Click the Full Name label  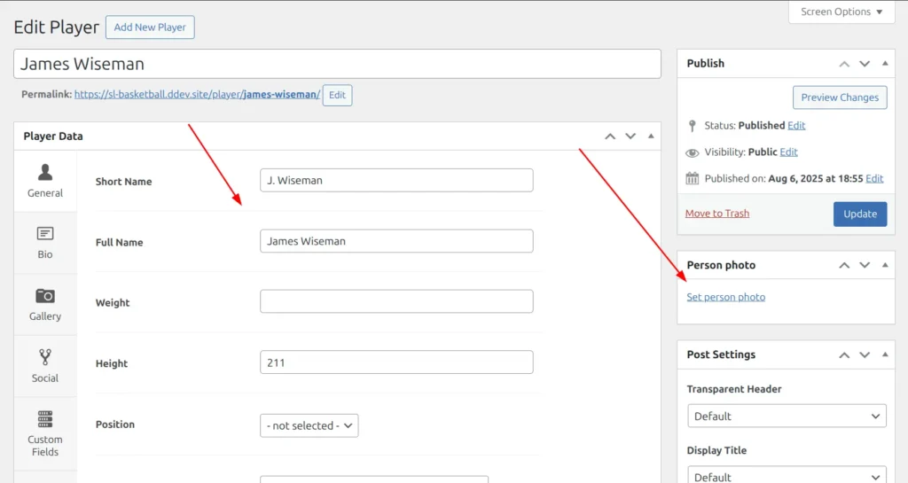point(120,242)
